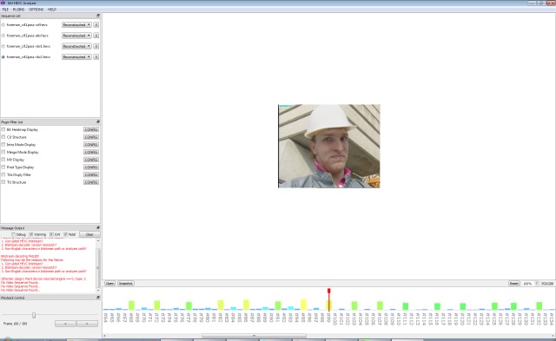Undock the Sequence List panel
The height and width of the screenshot is (341, 556).
[98, 16]
